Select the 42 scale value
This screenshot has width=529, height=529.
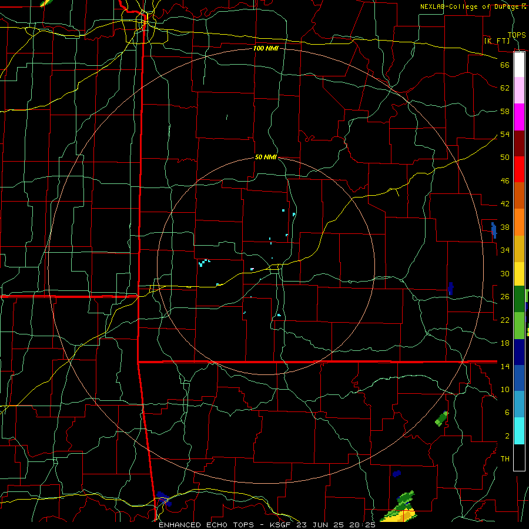pos(505,204)
